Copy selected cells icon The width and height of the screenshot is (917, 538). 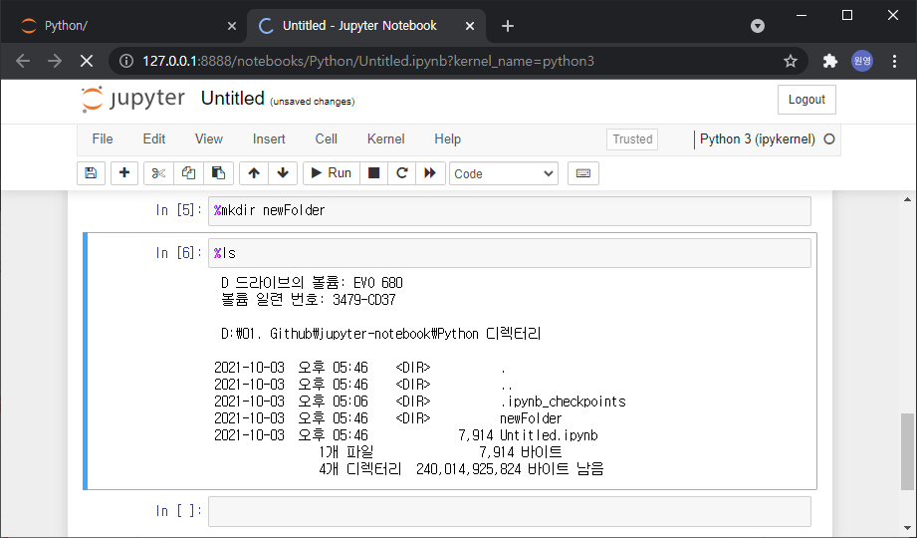188,173
